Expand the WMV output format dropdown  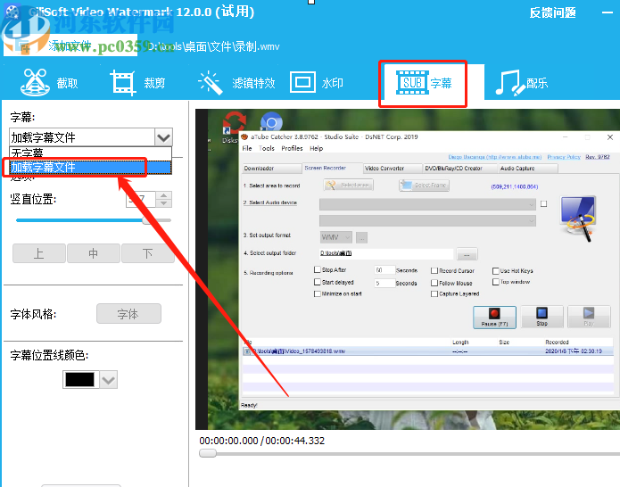point(335,237)
